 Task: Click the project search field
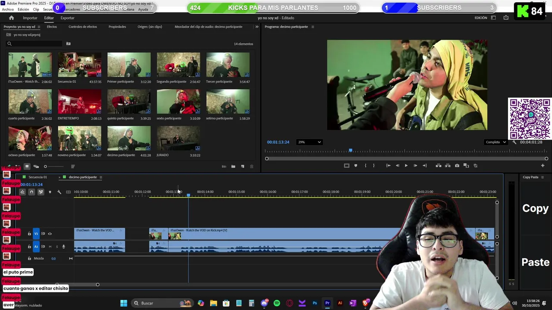coord(34,43)
